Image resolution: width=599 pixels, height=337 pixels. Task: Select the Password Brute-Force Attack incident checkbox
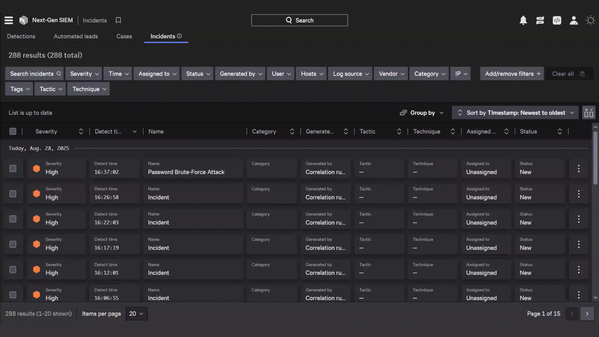tap(13, 168)
